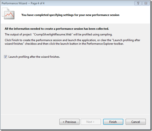Screen dimensions: 152x131
Task: Click the red line graph in the header icon
Action: [9, 15]
